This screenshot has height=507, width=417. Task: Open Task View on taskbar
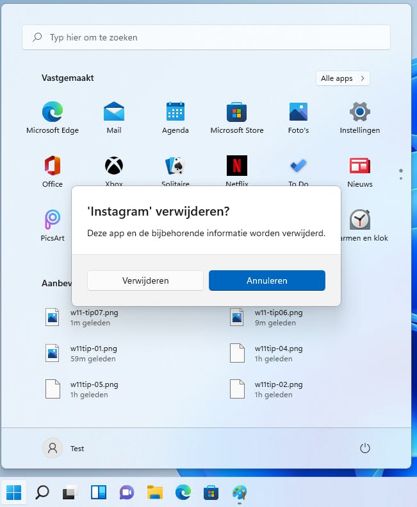click(70, 492)
